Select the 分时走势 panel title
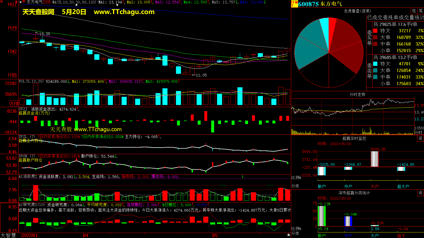The image size is (424, 238). click(357, 94)
